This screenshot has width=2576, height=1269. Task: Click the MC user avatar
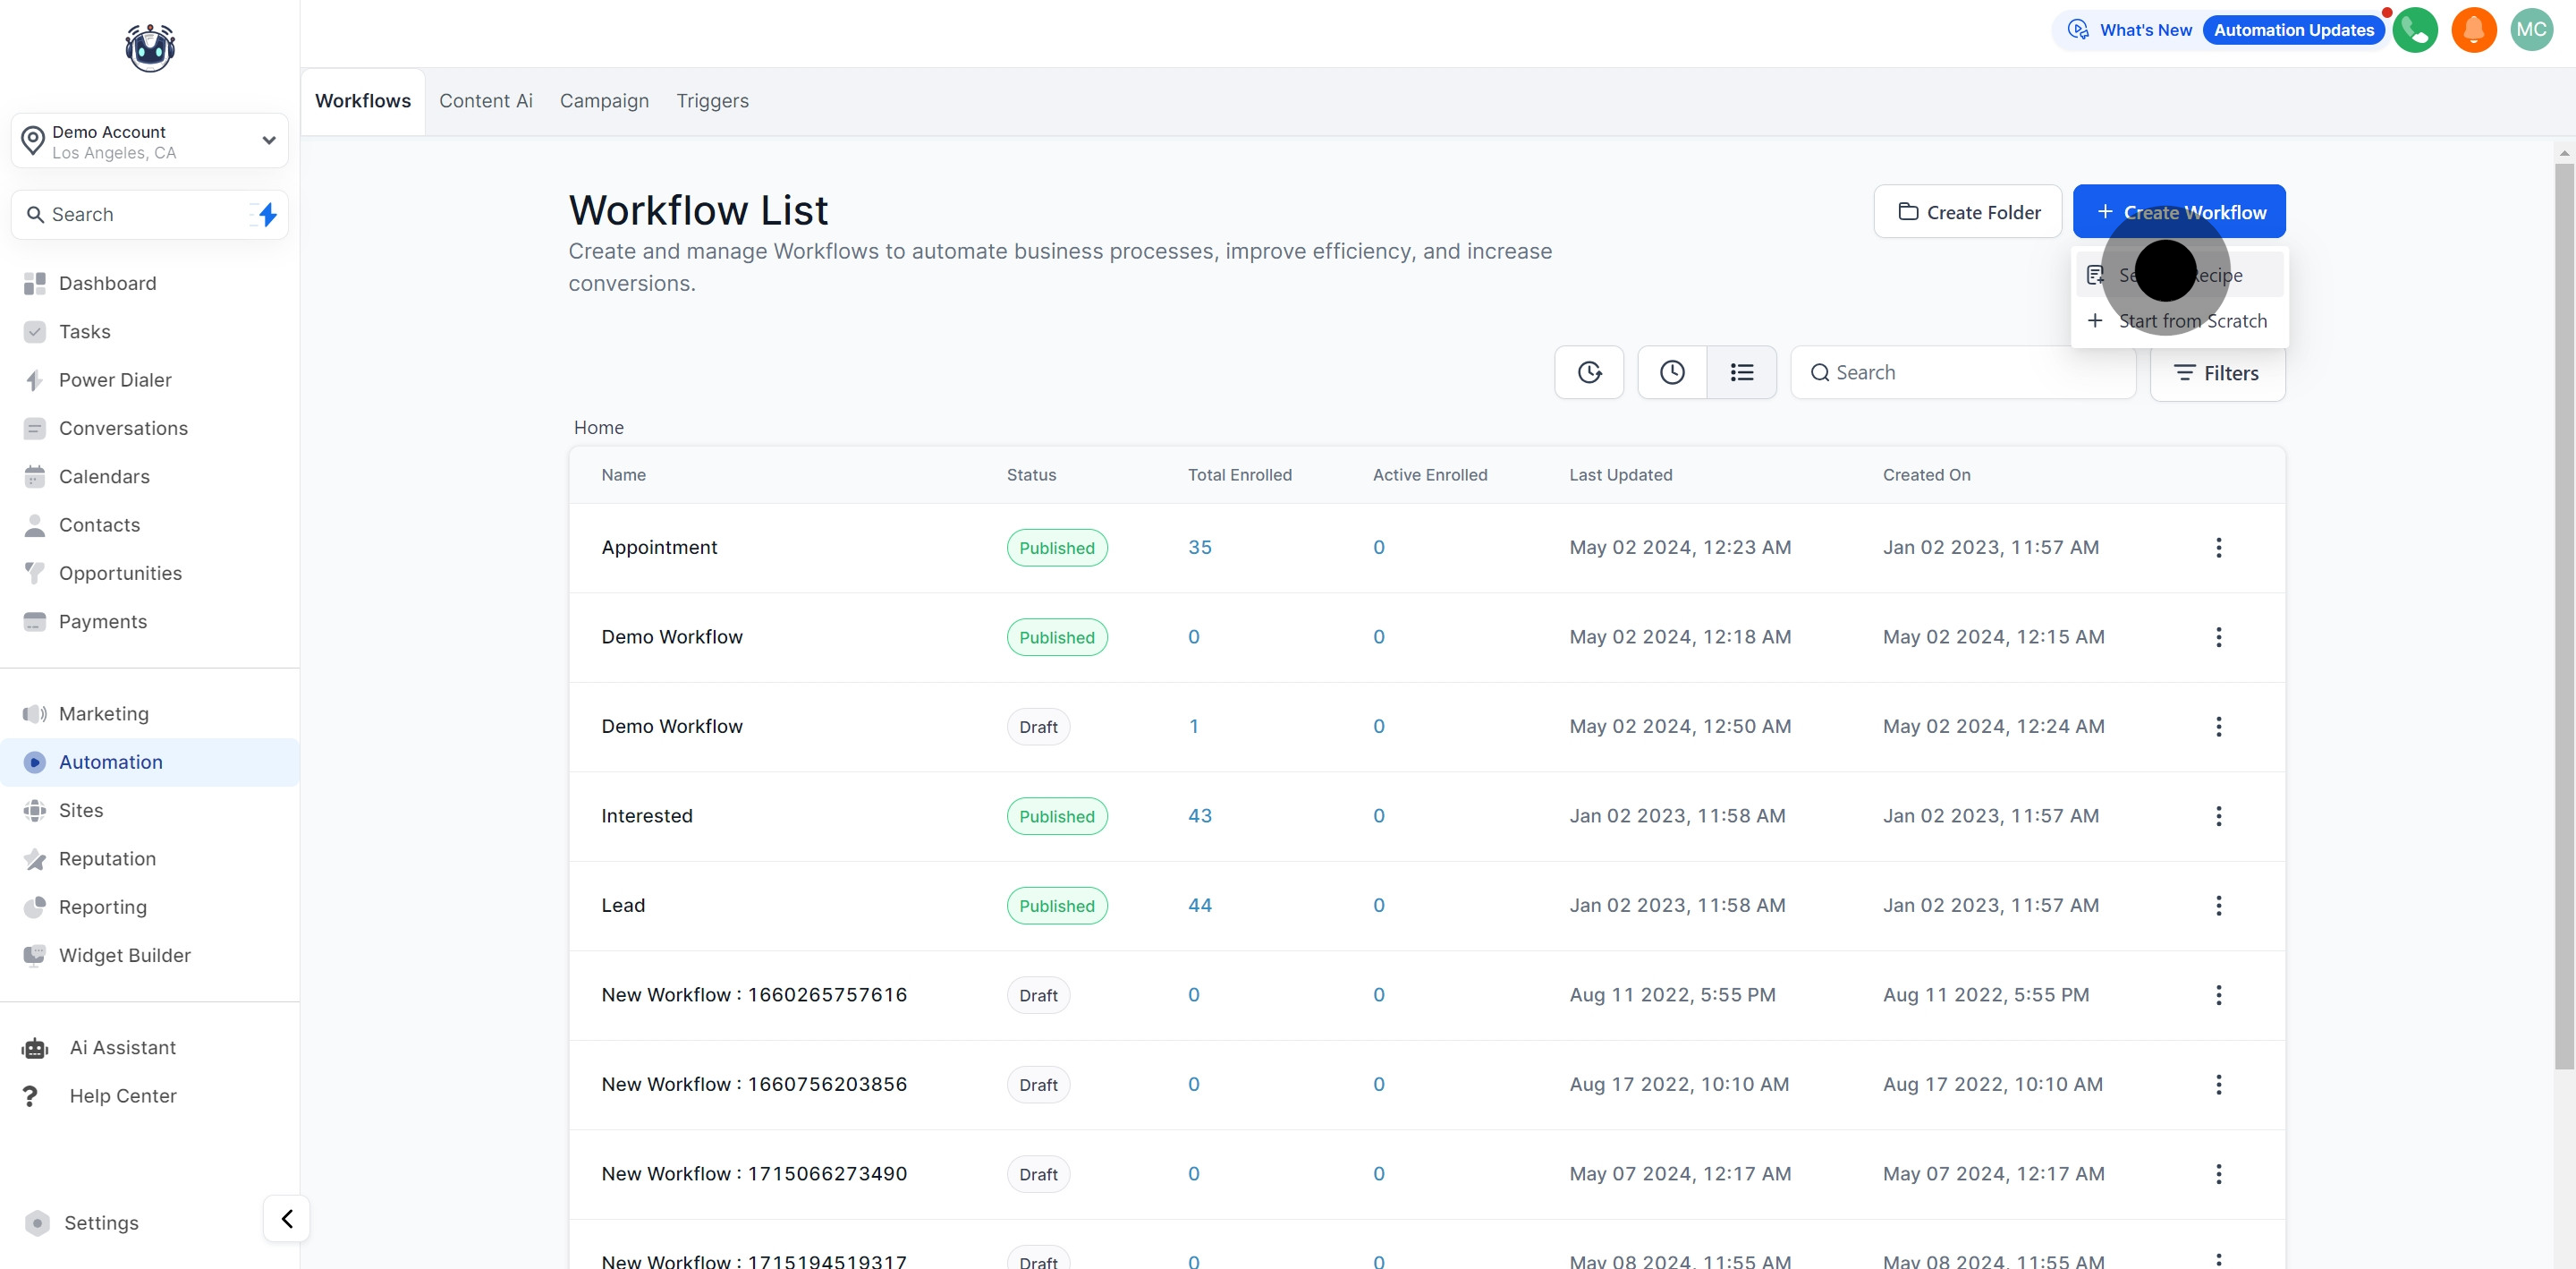[x=2531, y=30]
